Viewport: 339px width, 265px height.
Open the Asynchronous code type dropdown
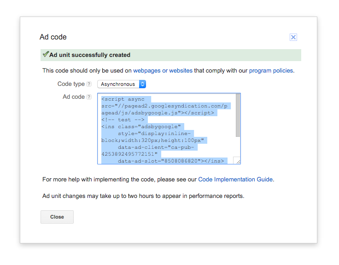tap(122, 84)
